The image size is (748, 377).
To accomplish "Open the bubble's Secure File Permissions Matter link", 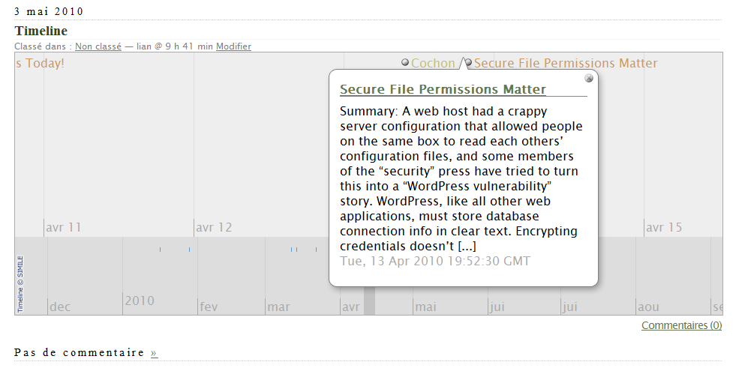I will [x=443, y=90].
